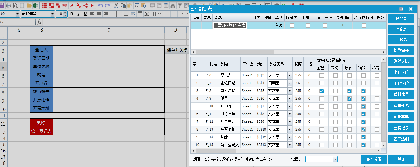
Task: Uncheck 主键 for field 单位名称
Action: tap(322, 91)
